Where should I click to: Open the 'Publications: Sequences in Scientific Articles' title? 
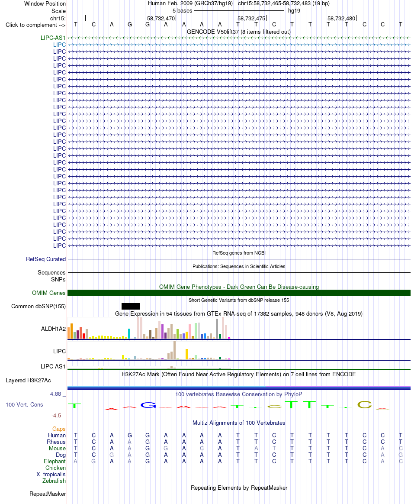[x=239, y=266]
